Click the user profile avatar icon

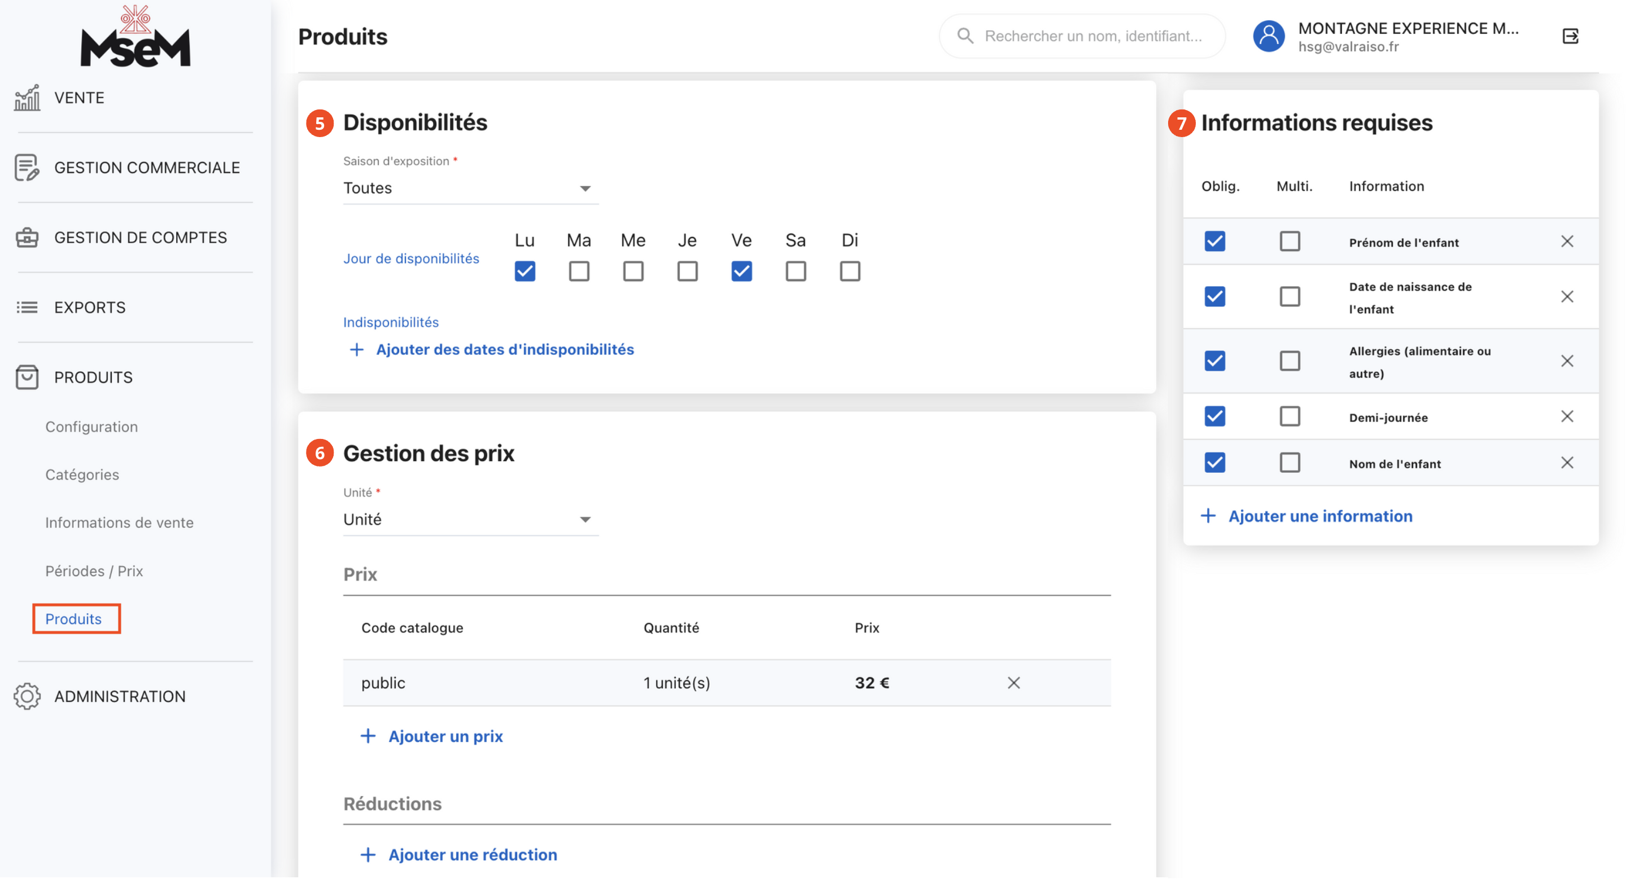point(1269,37)
